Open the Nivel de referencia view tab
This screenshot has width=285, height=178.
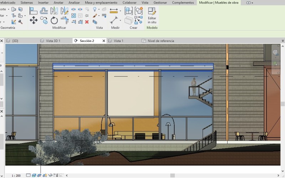click(161, 41)
